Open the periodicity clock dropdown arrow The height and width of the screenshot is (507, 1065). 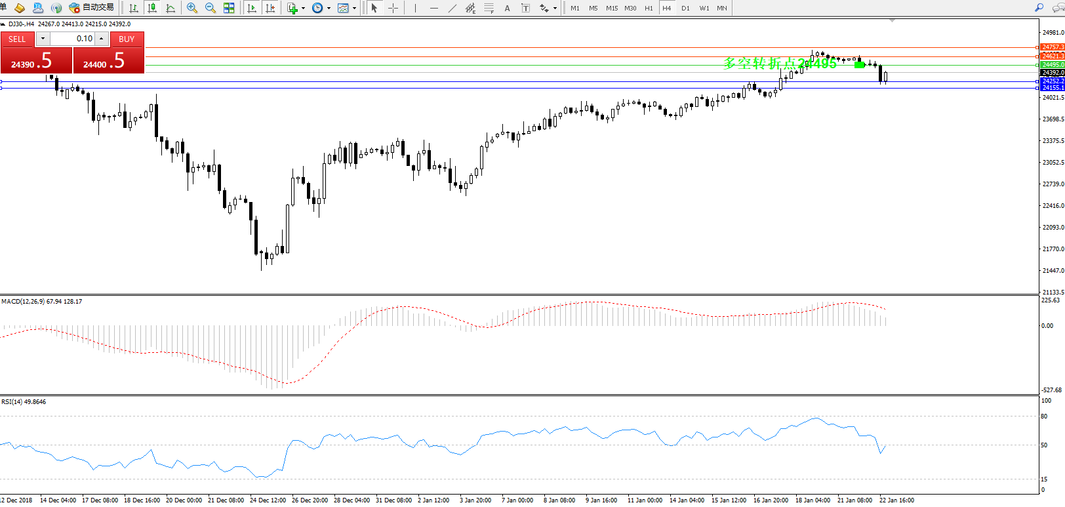click(x=329, y=9)
